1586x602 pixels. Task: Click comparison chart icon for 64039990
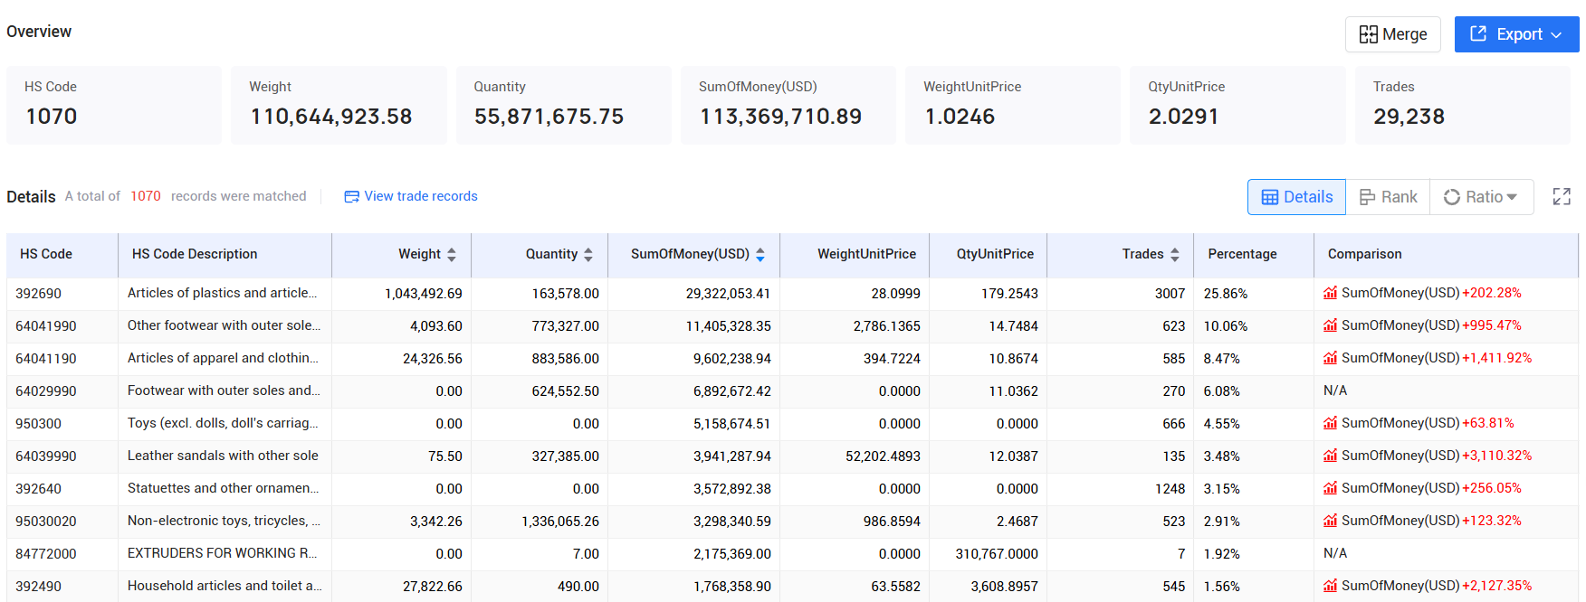pos(1330,456)
